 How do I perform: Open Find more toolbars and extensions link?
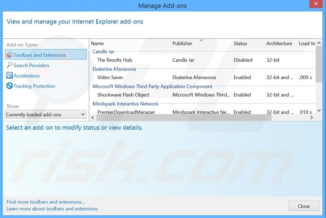[45, 202]
